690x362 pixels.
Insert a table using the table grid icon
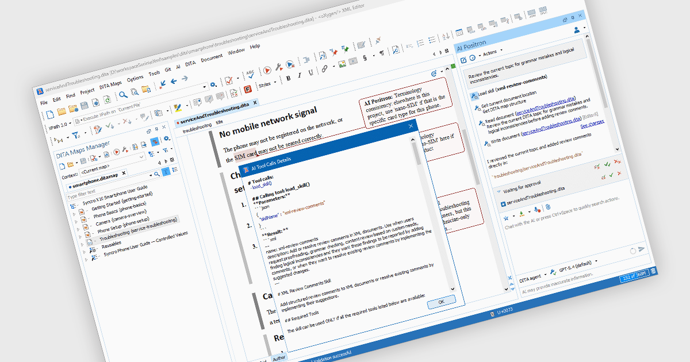459,32
